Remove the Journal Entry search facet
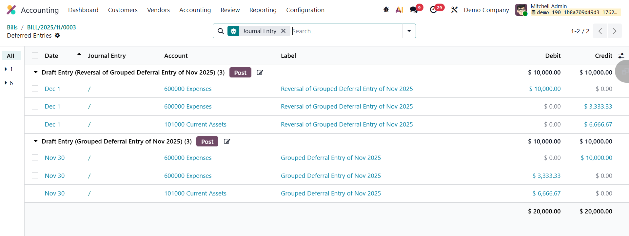 click(x=284, y=31)
